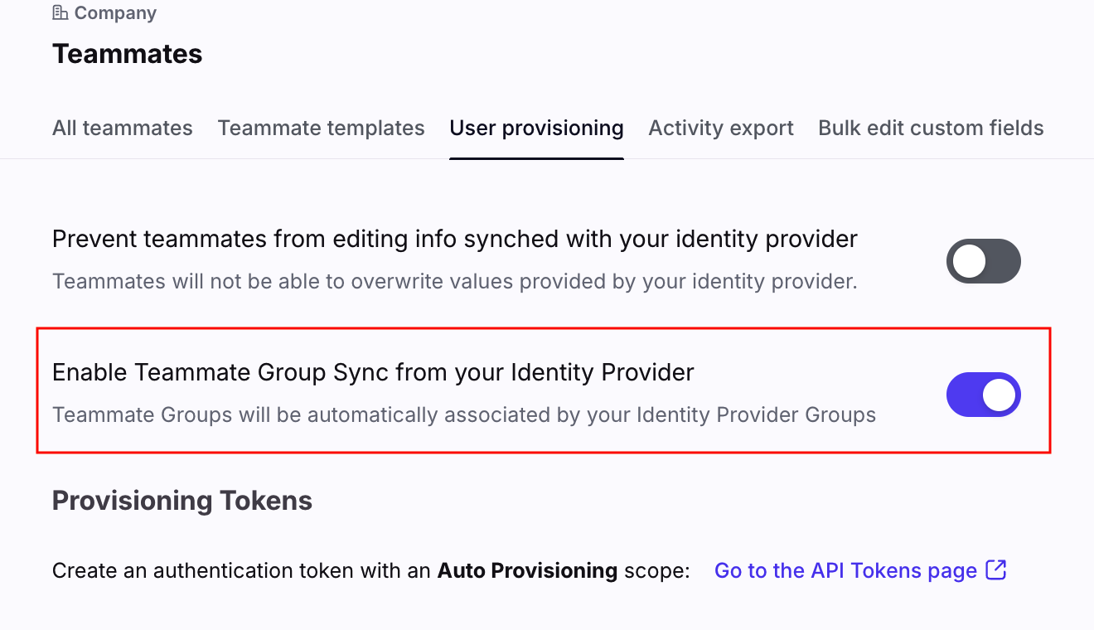Click the Create an authentication token text
This screenshot has height=630, width=1094.
(x=240, y=571)
